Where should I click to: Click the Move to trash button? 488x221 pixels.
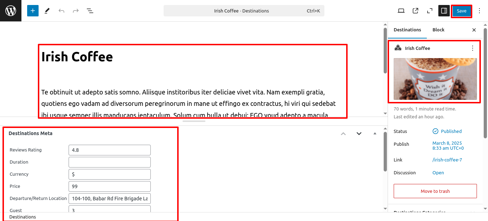(435, 191)
